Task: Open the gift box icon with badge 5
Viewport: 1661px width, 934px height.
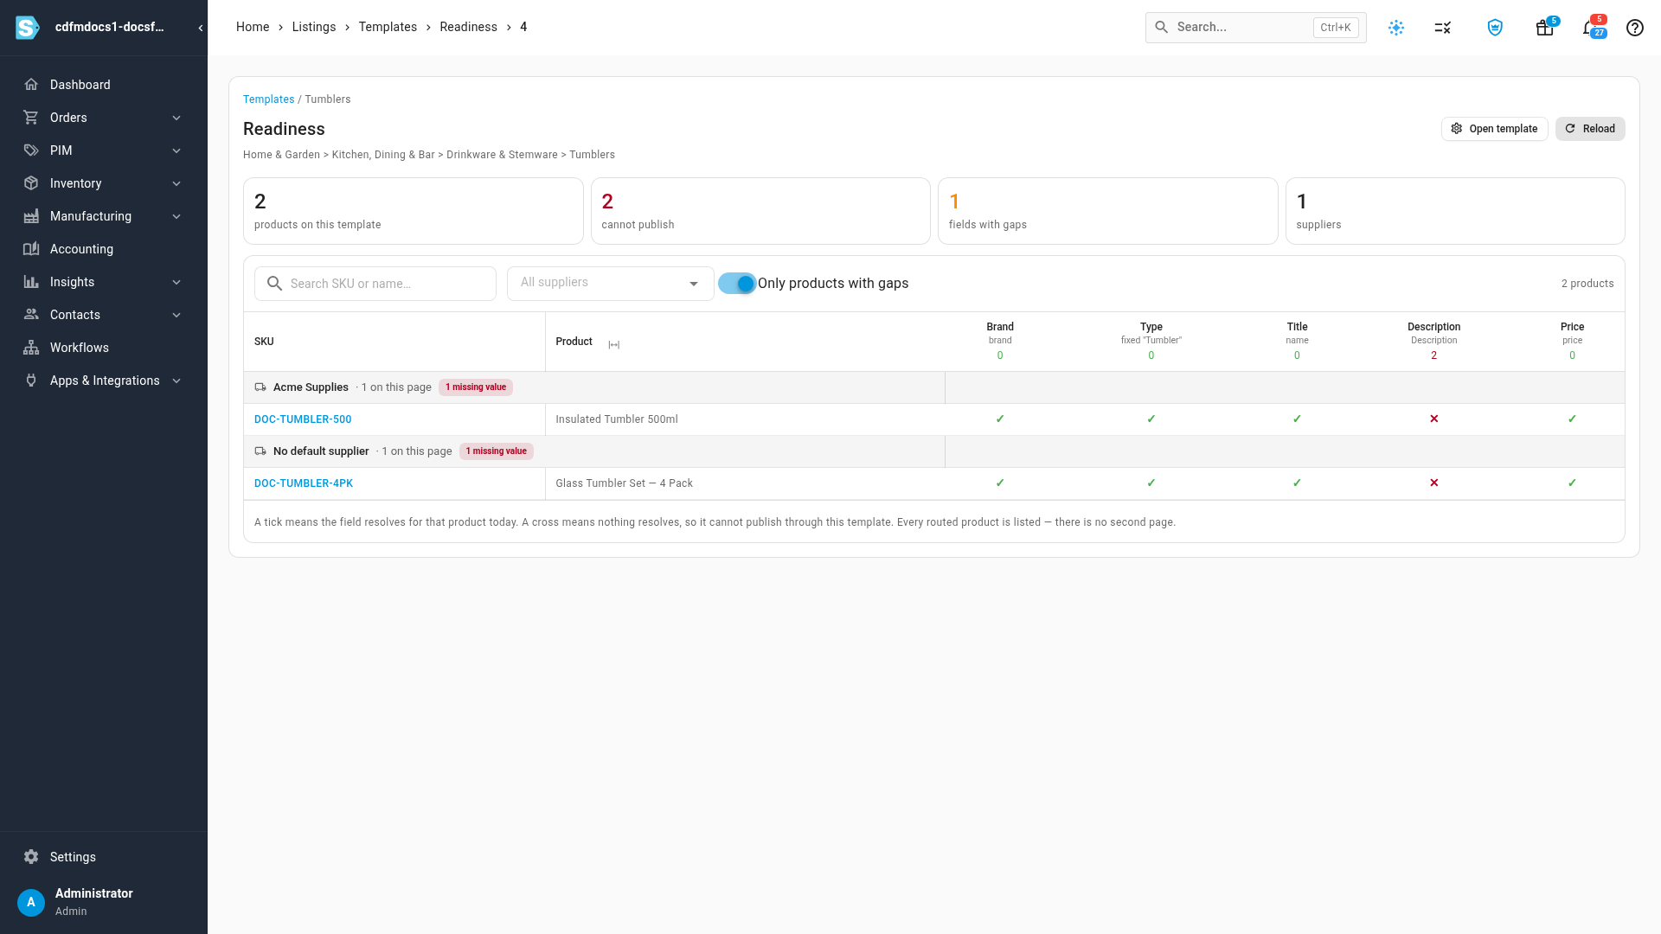Action: click(x=1545, y=28)
